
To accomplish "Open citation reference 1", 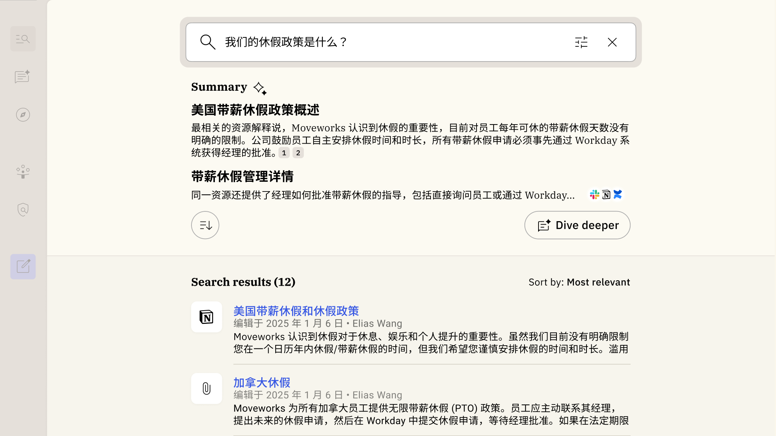I will (284, 153).
